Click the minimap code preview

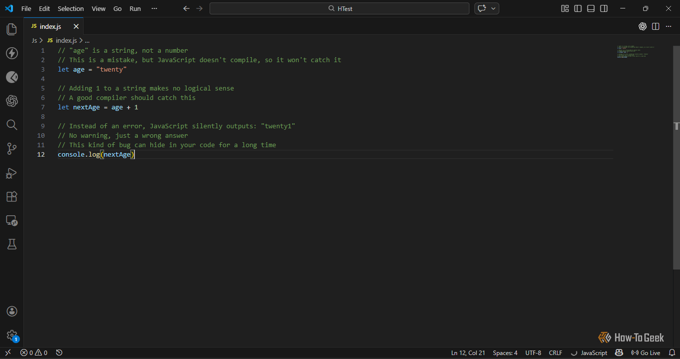click(x=636, y=52)
